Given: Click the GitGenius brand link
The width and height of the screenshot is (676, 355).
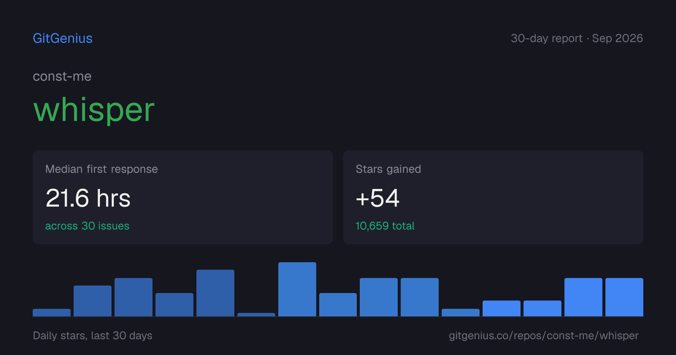Looking at the screenshot, I should coord(63,38).
